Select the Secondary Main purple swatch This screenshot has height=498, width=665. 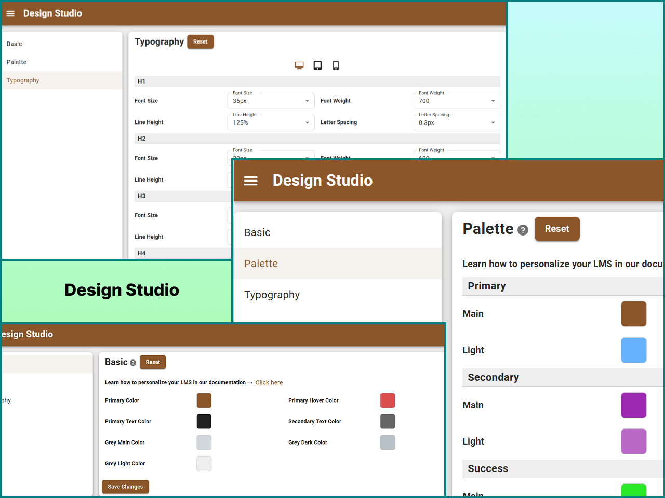633,405
